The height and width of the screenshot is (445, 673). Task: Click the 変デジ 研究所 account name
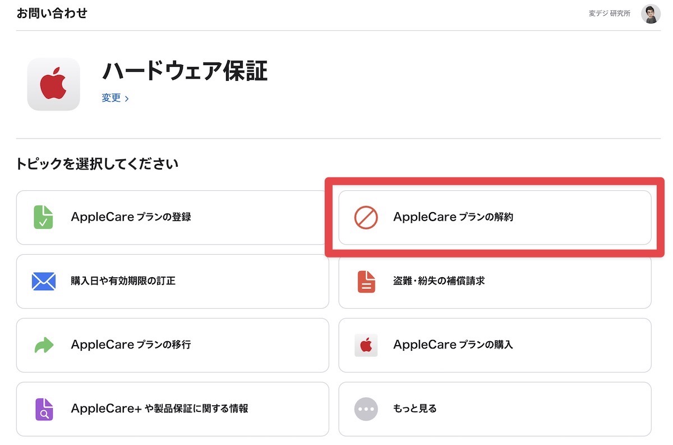click(x=610, y=13)
